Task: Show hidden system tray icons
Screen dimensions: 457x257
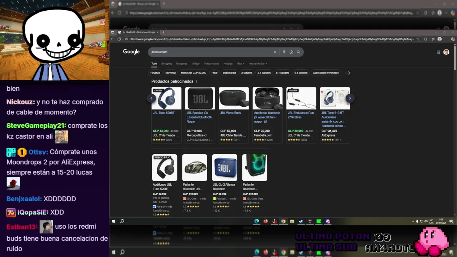Action: click(413, 221)
